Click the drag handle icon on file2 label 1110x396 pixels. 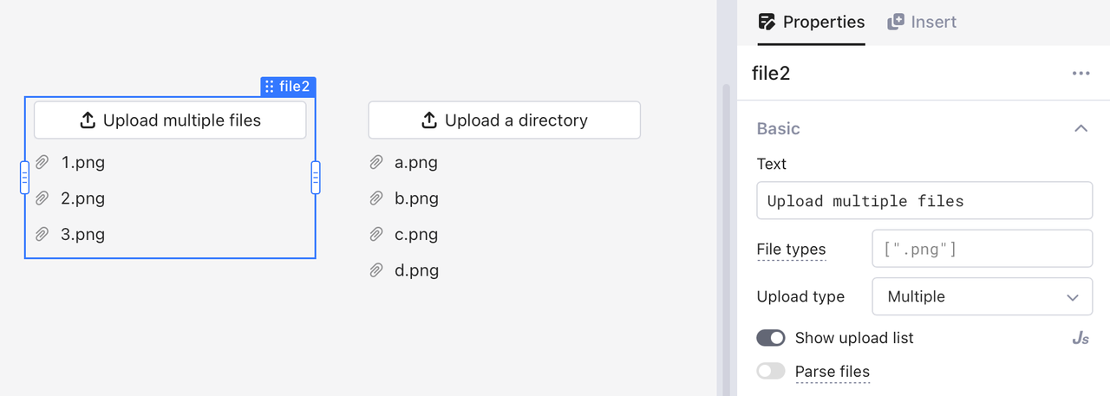tap(270, 87)
